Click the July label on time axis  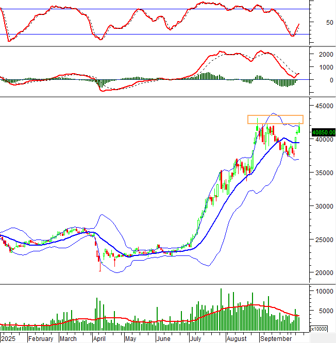(x=196, y=339)
